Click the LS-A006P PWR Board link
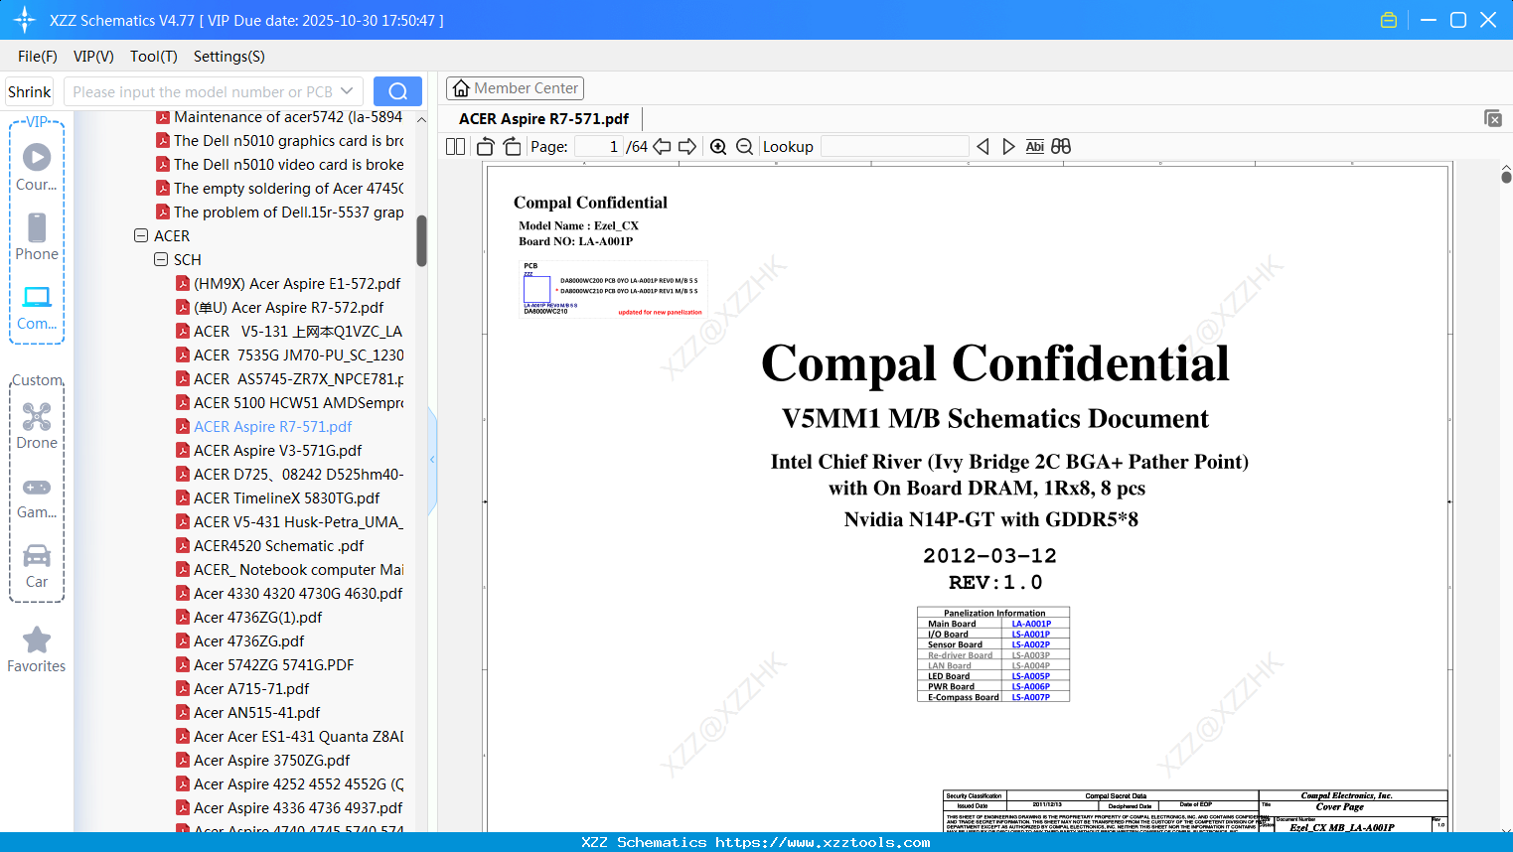 [x=1031, y=687]
